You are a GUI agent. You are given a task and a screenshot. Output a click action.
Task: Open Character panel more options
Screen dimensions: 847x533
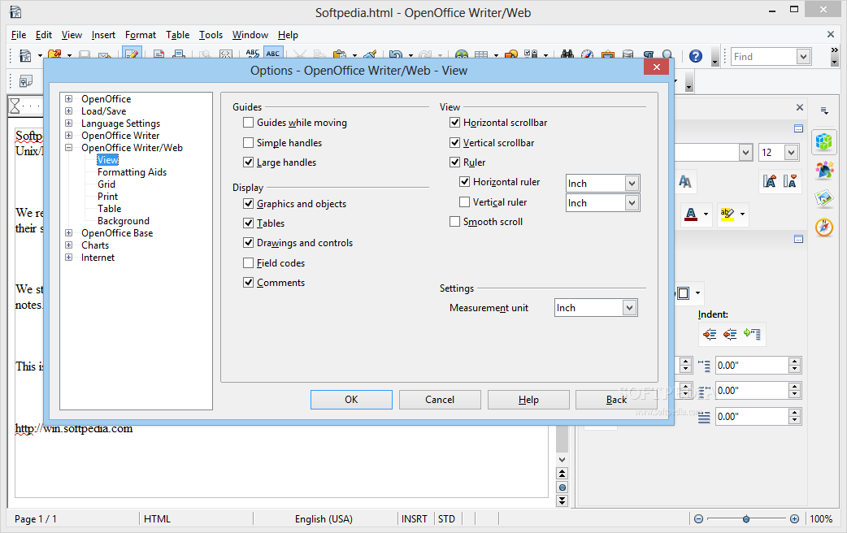tap(798, 128)
